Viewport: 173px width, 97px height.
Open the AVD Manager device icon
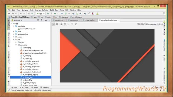(x=77, y=13)
